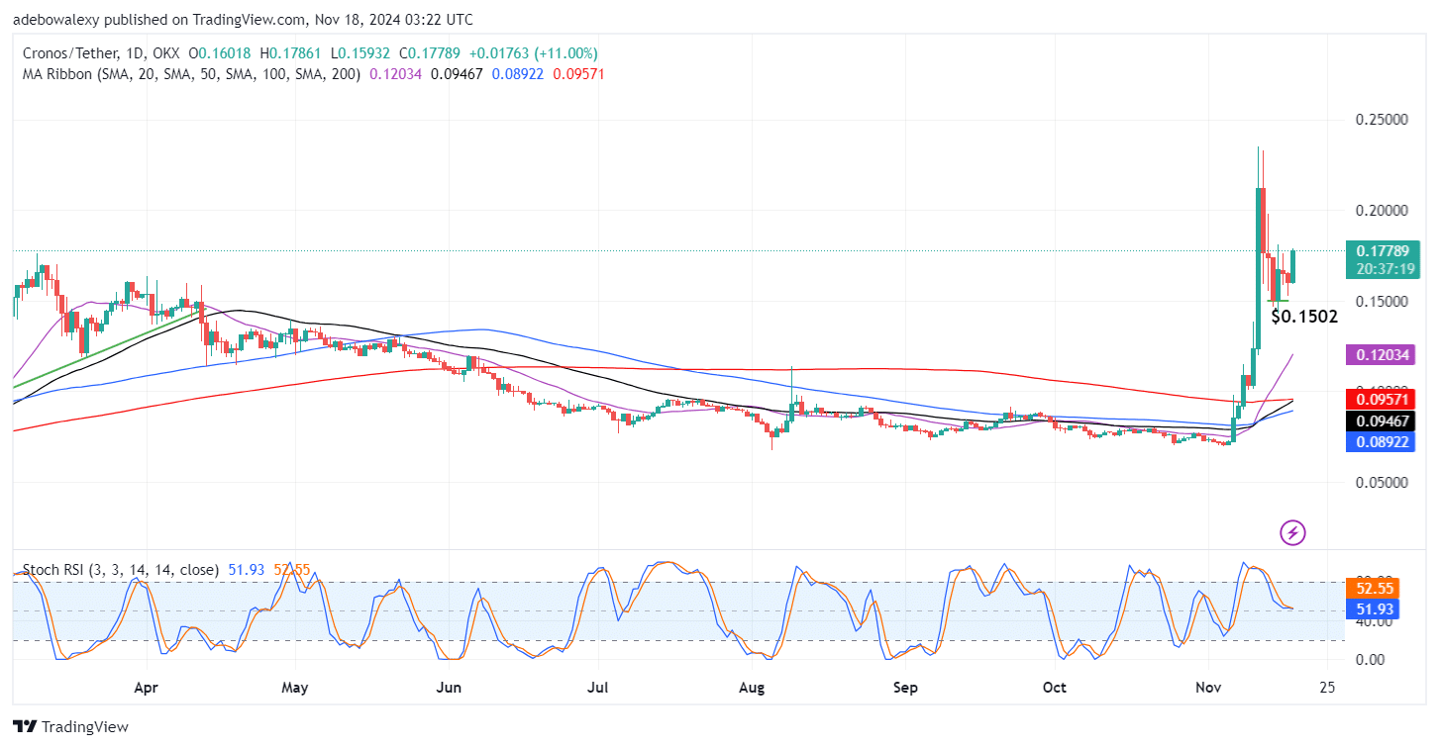
Task: Click the Cronos/Tether, 1D, OKX symbol title
Action: (102, 53)
